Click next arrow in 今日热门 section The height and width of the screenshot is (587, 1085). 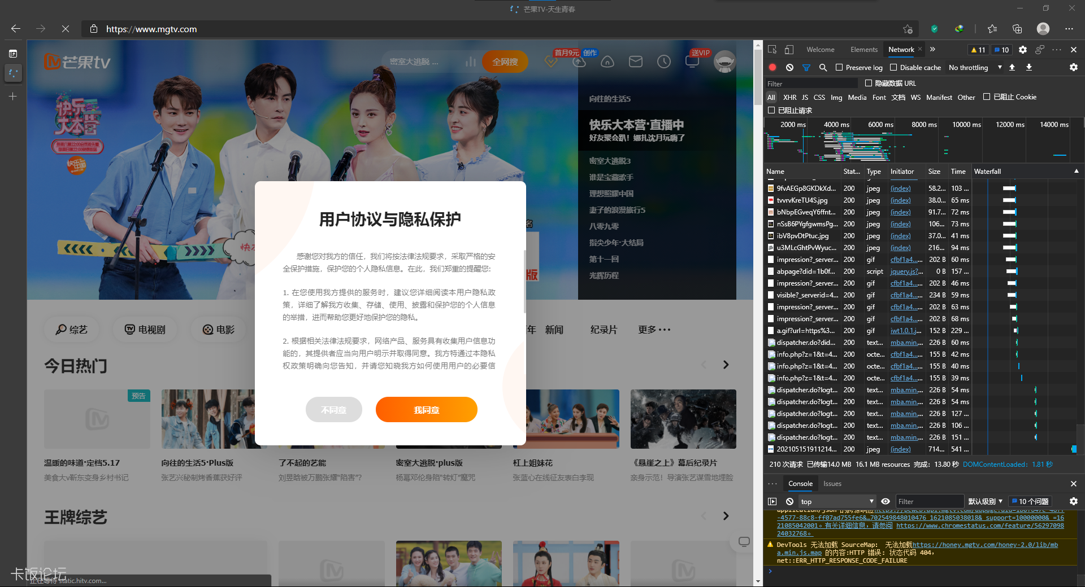(726, 365)
